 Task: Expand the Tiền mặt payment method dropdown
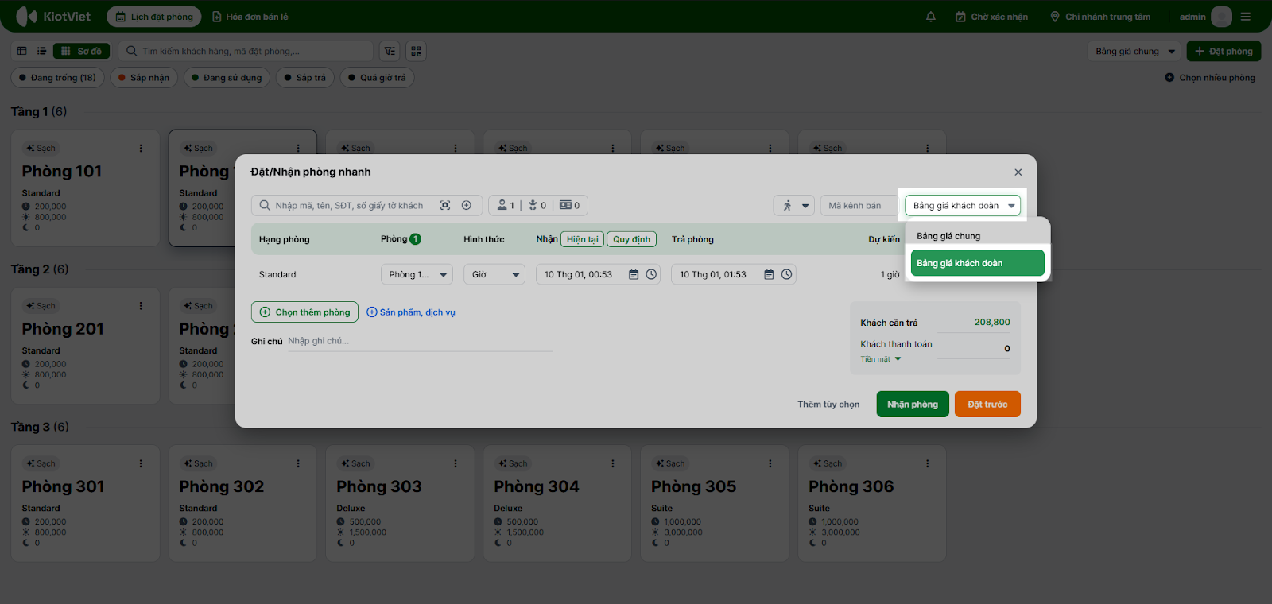click(881, 359)
